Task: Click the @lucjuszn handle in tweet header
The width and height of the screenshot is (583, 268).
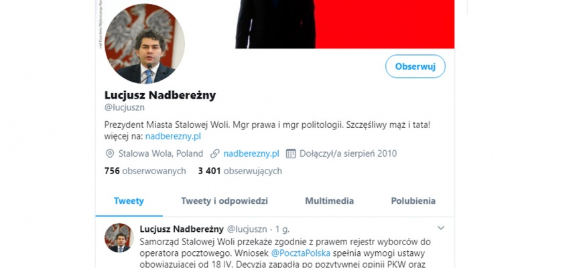Action: pos(247,229)
